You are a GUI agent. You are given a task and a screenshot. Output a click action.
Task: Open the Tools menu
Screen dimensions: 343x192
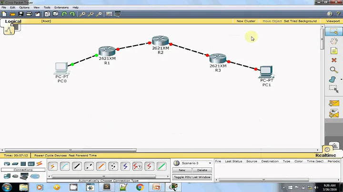(x=47, y=8)
